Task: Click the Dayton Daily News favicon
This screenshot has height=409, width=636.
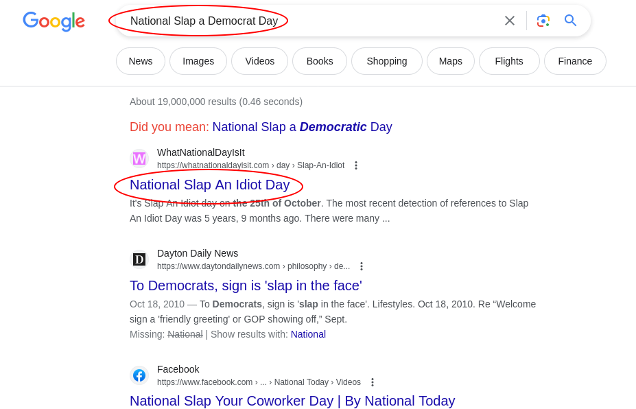Action: click(x=139, y=259)
